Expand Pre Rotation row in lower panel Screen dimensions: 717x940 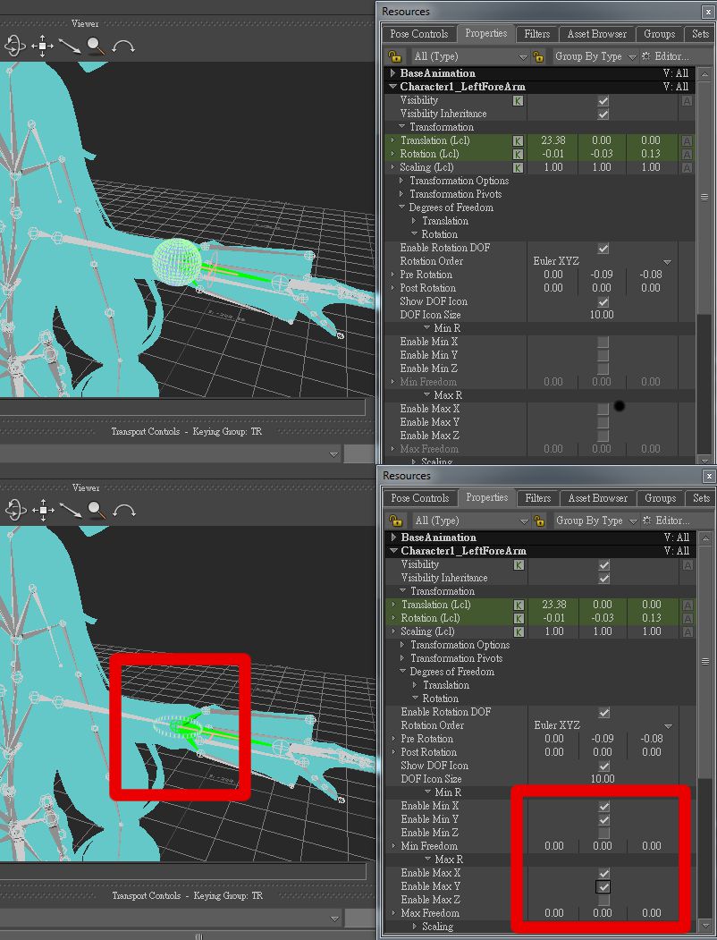pyautogui.click(x=394, y=739)
